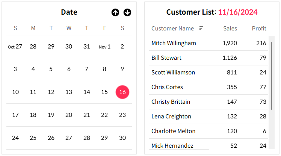Click the sort icon beside Customer Name
Image resolution: width=281 pixels, height=156 pixels.
(201, 28)
